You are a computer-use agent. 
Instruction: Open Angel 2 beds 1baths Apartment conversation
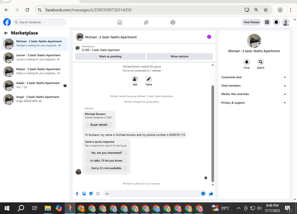point(35,99)
